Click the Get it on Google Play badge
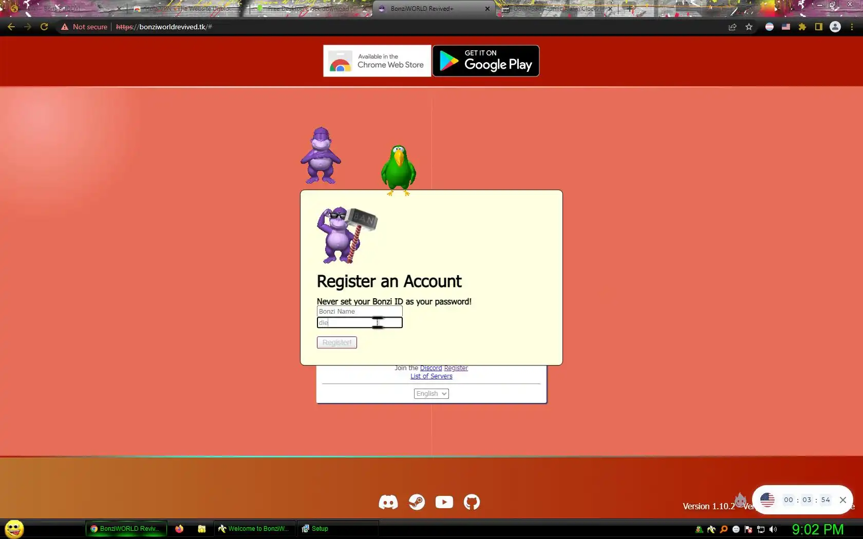The width and height of the screenshot is (863, 539). pos(486,61)
